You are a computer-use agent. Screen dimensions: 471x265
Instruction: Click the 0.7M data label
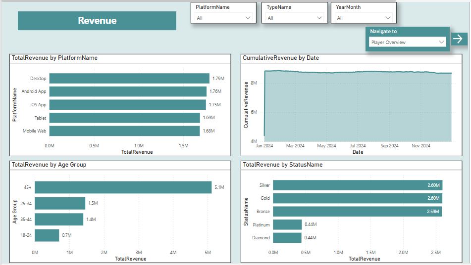(x=67, y=235)
